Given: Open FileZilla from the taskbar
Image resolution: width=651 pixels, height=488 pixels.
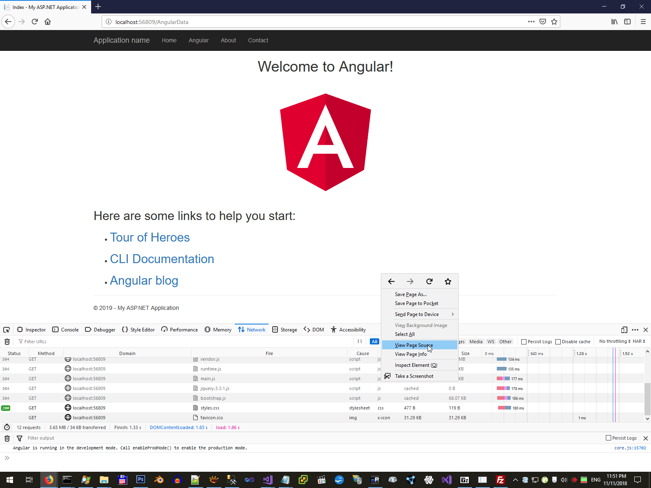Looking at the screenshot, I should point(500,480).
